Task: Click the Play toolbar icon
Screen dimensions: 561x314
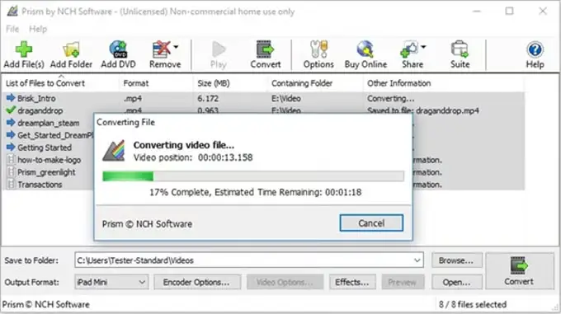Action: (x=219, y=54)
